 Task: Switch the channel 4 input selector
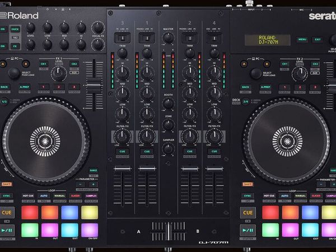coord(214,38)
